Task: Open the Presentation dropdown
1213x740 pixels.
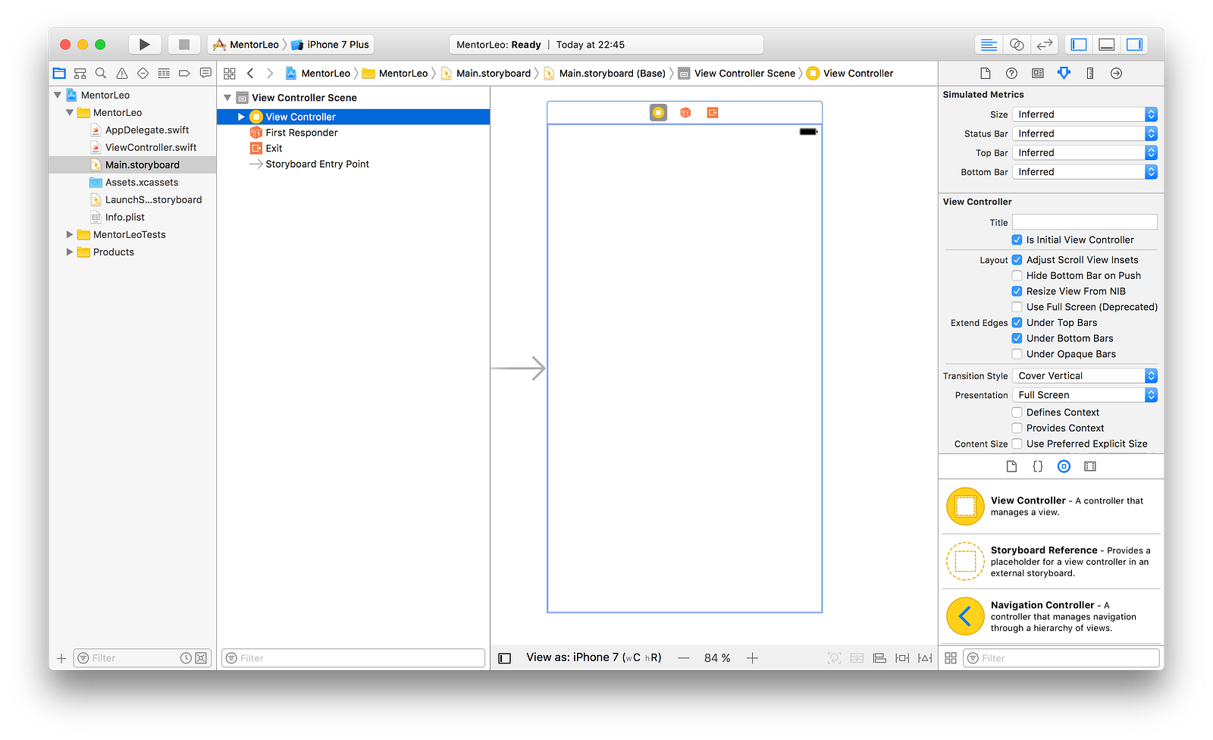Action: click(1085, 395)
